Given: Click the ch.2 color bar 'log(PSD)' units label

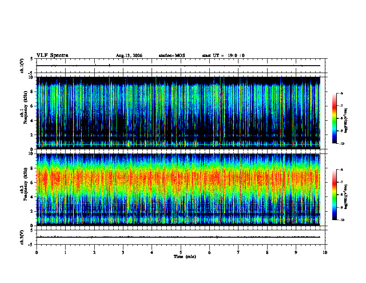Looking at the screenshot, I should 346,197.
